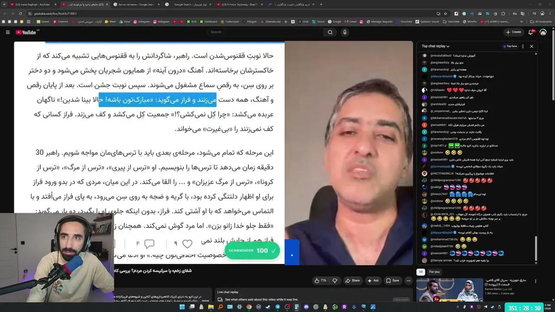Click the live chat scrollbar thumb

tap(536, 249)
